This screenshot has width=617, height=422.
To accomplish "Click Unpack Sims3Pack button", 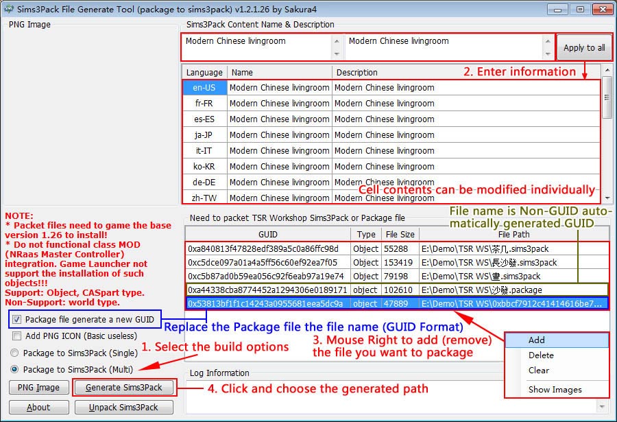I will (124, 408).
